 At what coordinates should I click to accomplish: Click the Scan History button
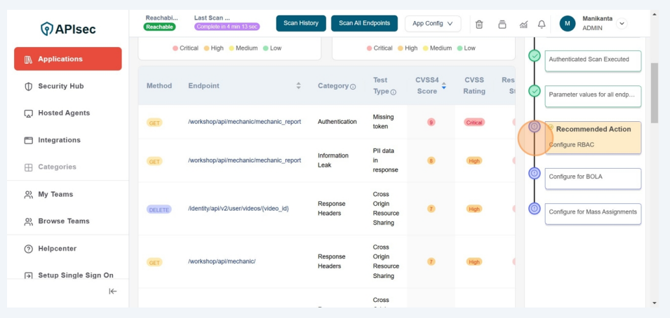pyautogui.click(x=300, y=23)
